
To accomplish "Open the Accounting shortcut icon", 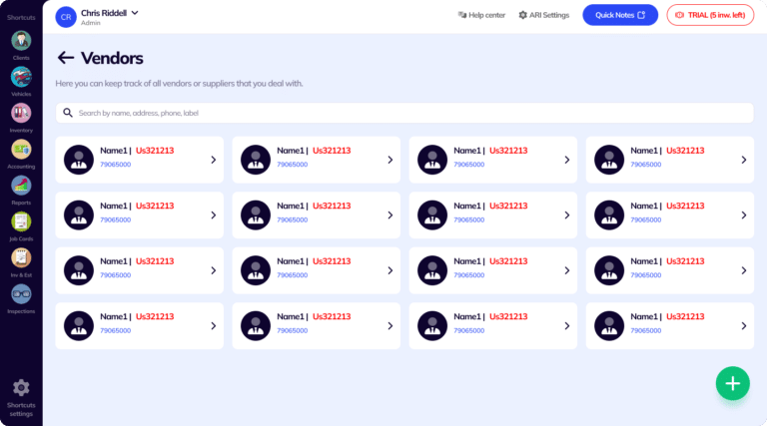I will (21, 149).
